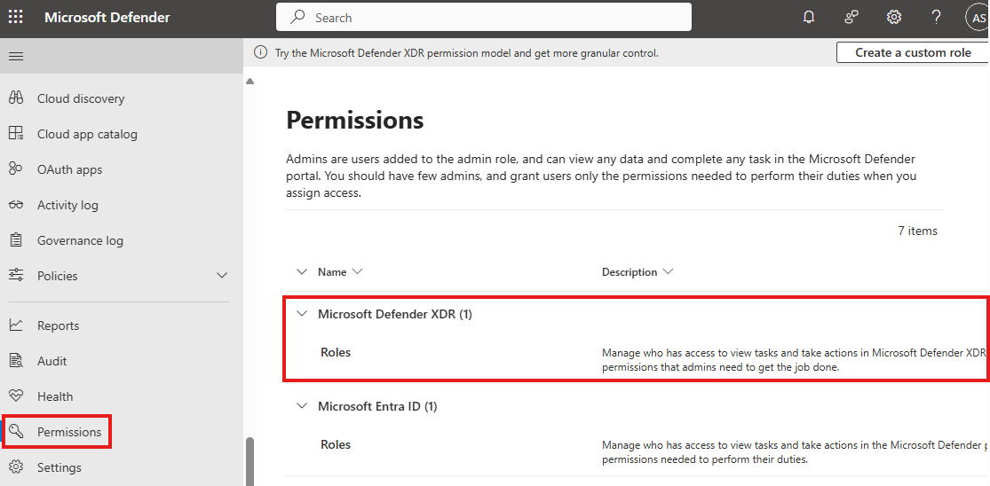Click the Cloud app catalog icon
The image size is (990, 486).
16,134
